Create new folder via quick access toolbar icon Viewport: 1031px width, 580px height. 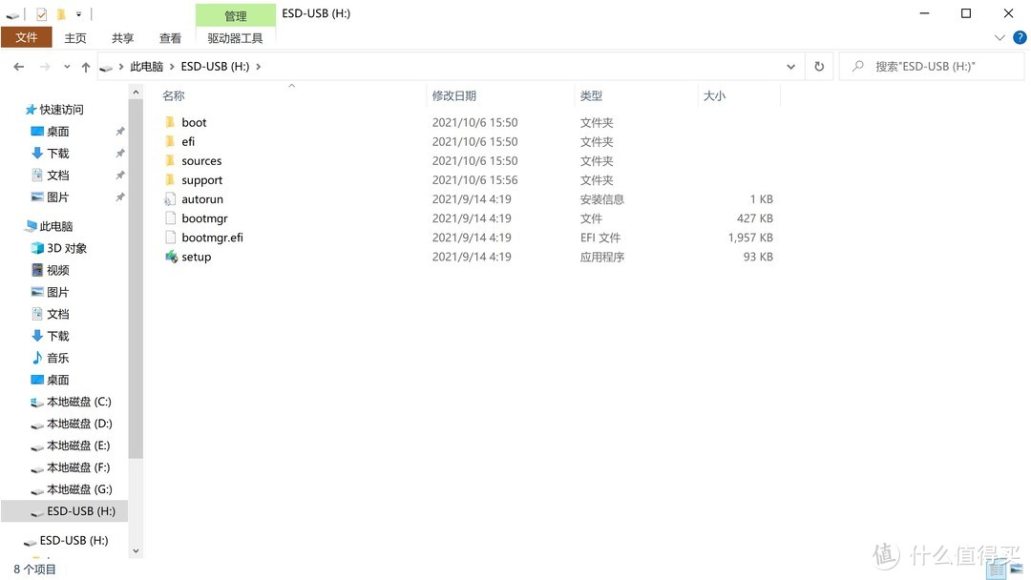60,14
